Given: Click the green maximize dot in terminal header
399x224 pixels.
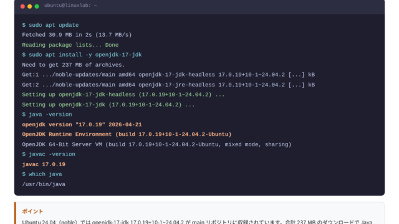Looking at the screenshot, I should pyautogui.click(x=37, y=6).
